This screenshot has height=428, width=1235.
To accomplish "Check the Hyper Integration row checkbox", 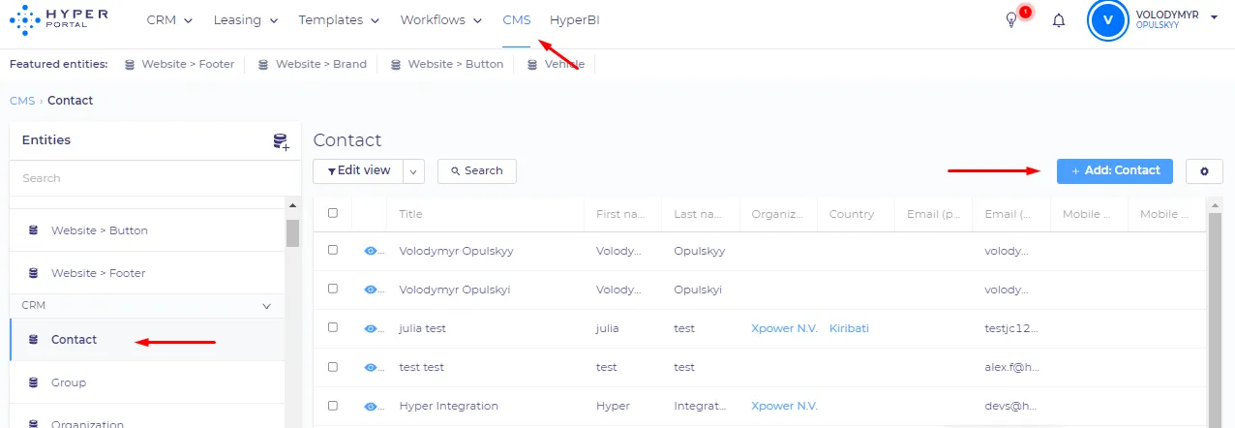I will (x=333, y=406).
